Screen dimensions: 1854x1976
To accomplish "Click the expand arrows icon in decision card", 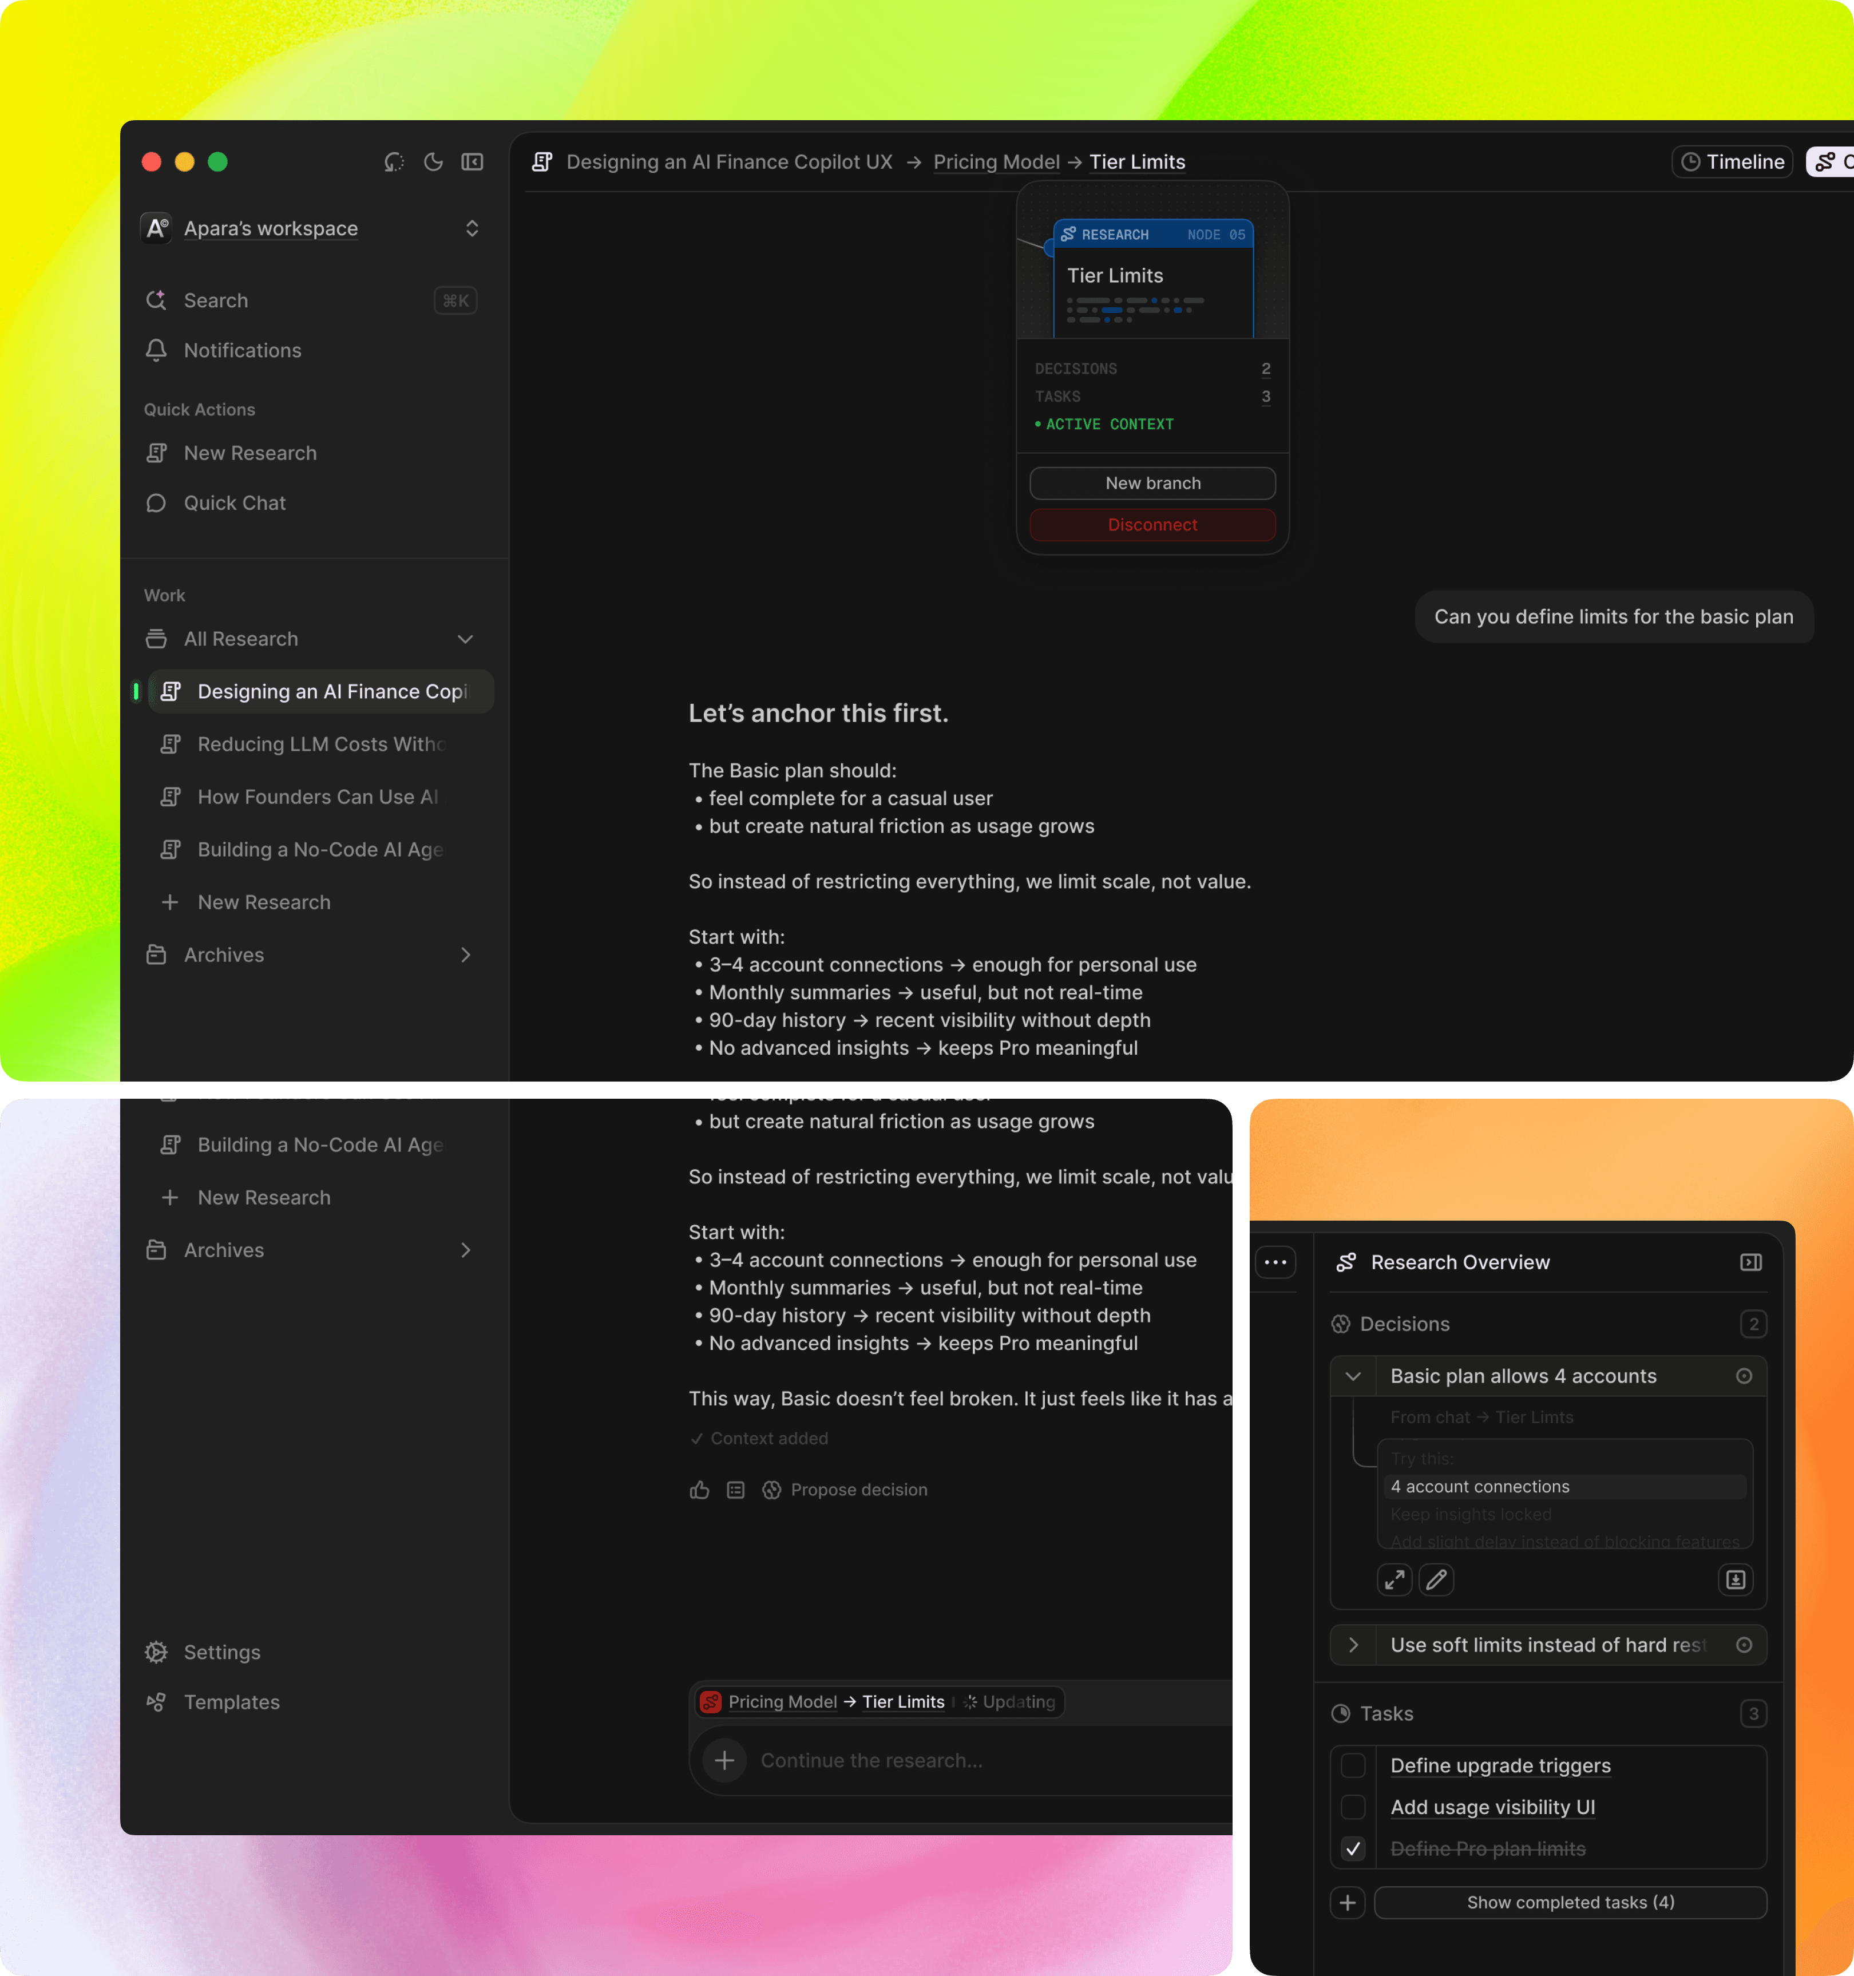I will (1395, 1579).
